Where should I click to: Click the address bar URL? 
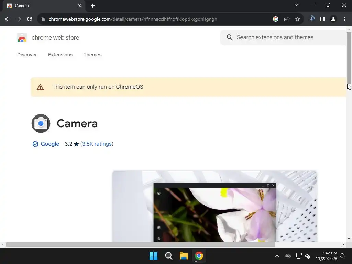tap(133, 19)
